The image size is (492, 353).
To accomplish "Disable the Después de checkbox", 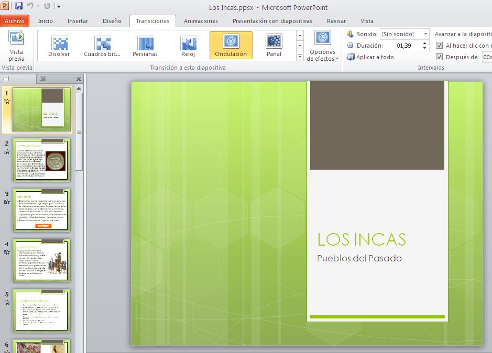I will coord(439,58).
